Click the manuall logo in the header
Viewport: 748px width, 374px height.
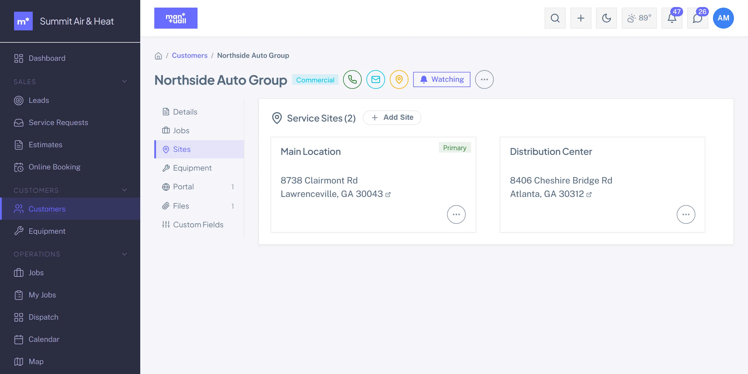click(x=176, y=18)
